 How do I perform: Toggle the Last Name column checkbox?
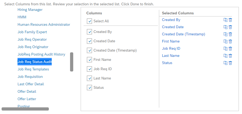[89, 78]
